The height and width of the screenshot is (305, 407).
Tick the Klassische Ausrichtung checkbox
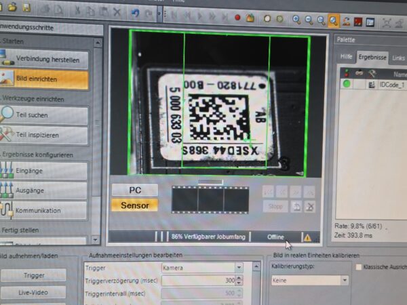point(358,267)
